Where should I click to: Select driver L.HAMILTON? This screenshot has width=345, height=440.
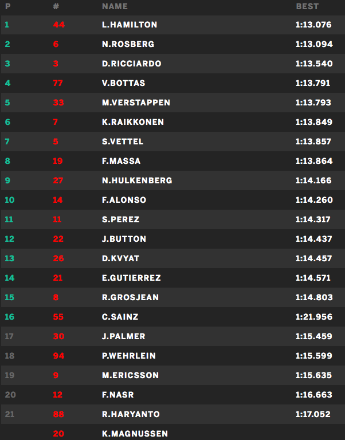click(x=130, y=25)
